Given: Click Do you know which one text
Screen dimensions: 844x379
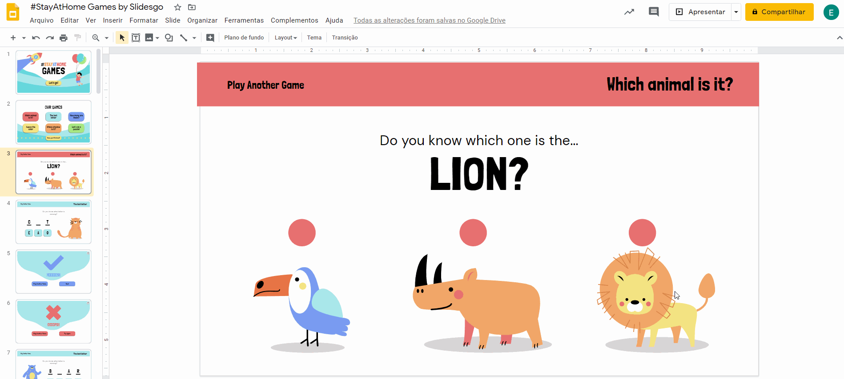Looking at the screenshot, I should [x=479, y=141].
